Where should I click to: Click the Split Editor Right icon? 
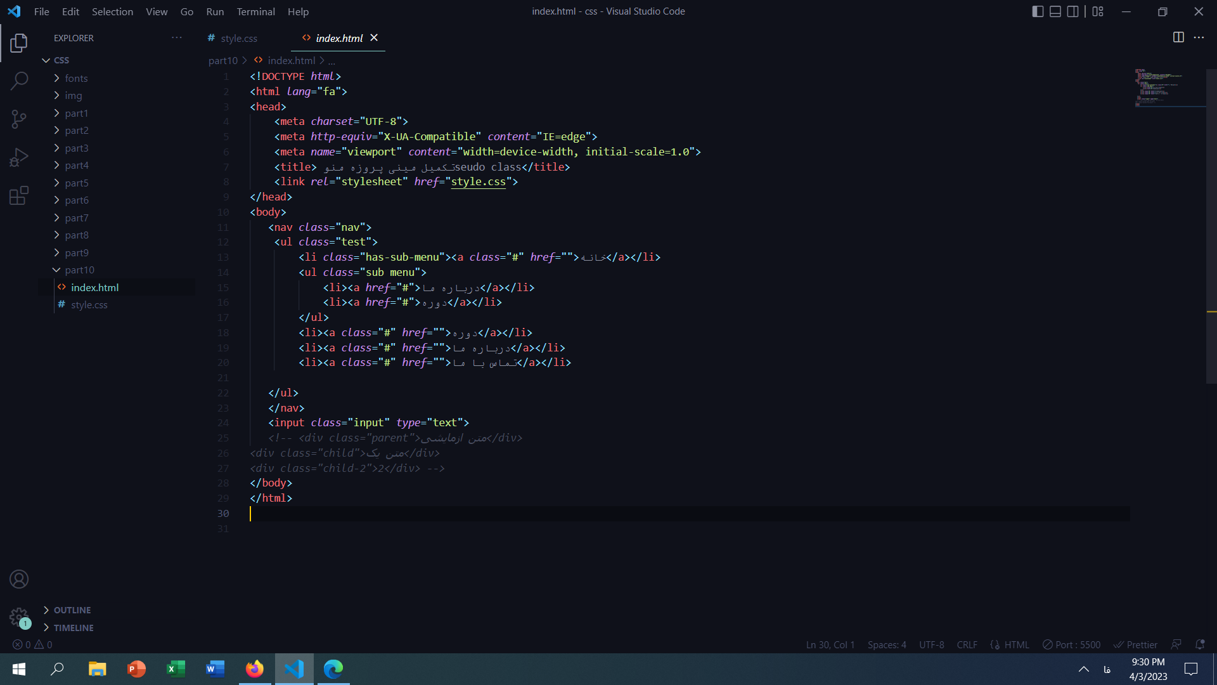[x=1178, y=37]
